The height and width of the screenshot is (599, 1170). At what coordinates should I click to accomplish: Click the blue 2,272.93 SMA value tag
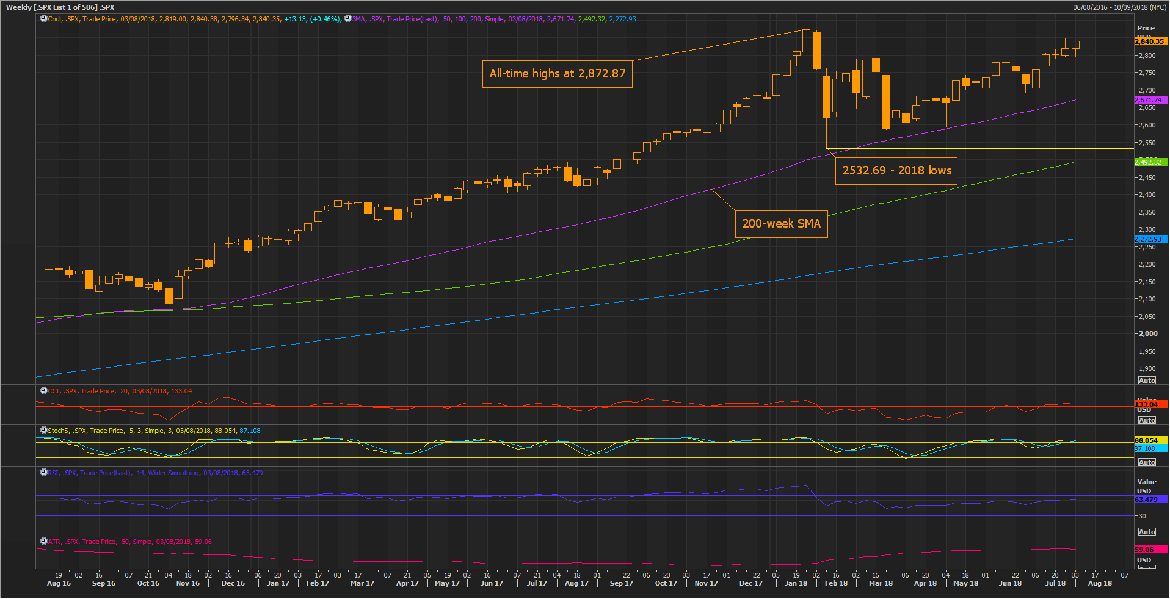(x=1150, y=239)
